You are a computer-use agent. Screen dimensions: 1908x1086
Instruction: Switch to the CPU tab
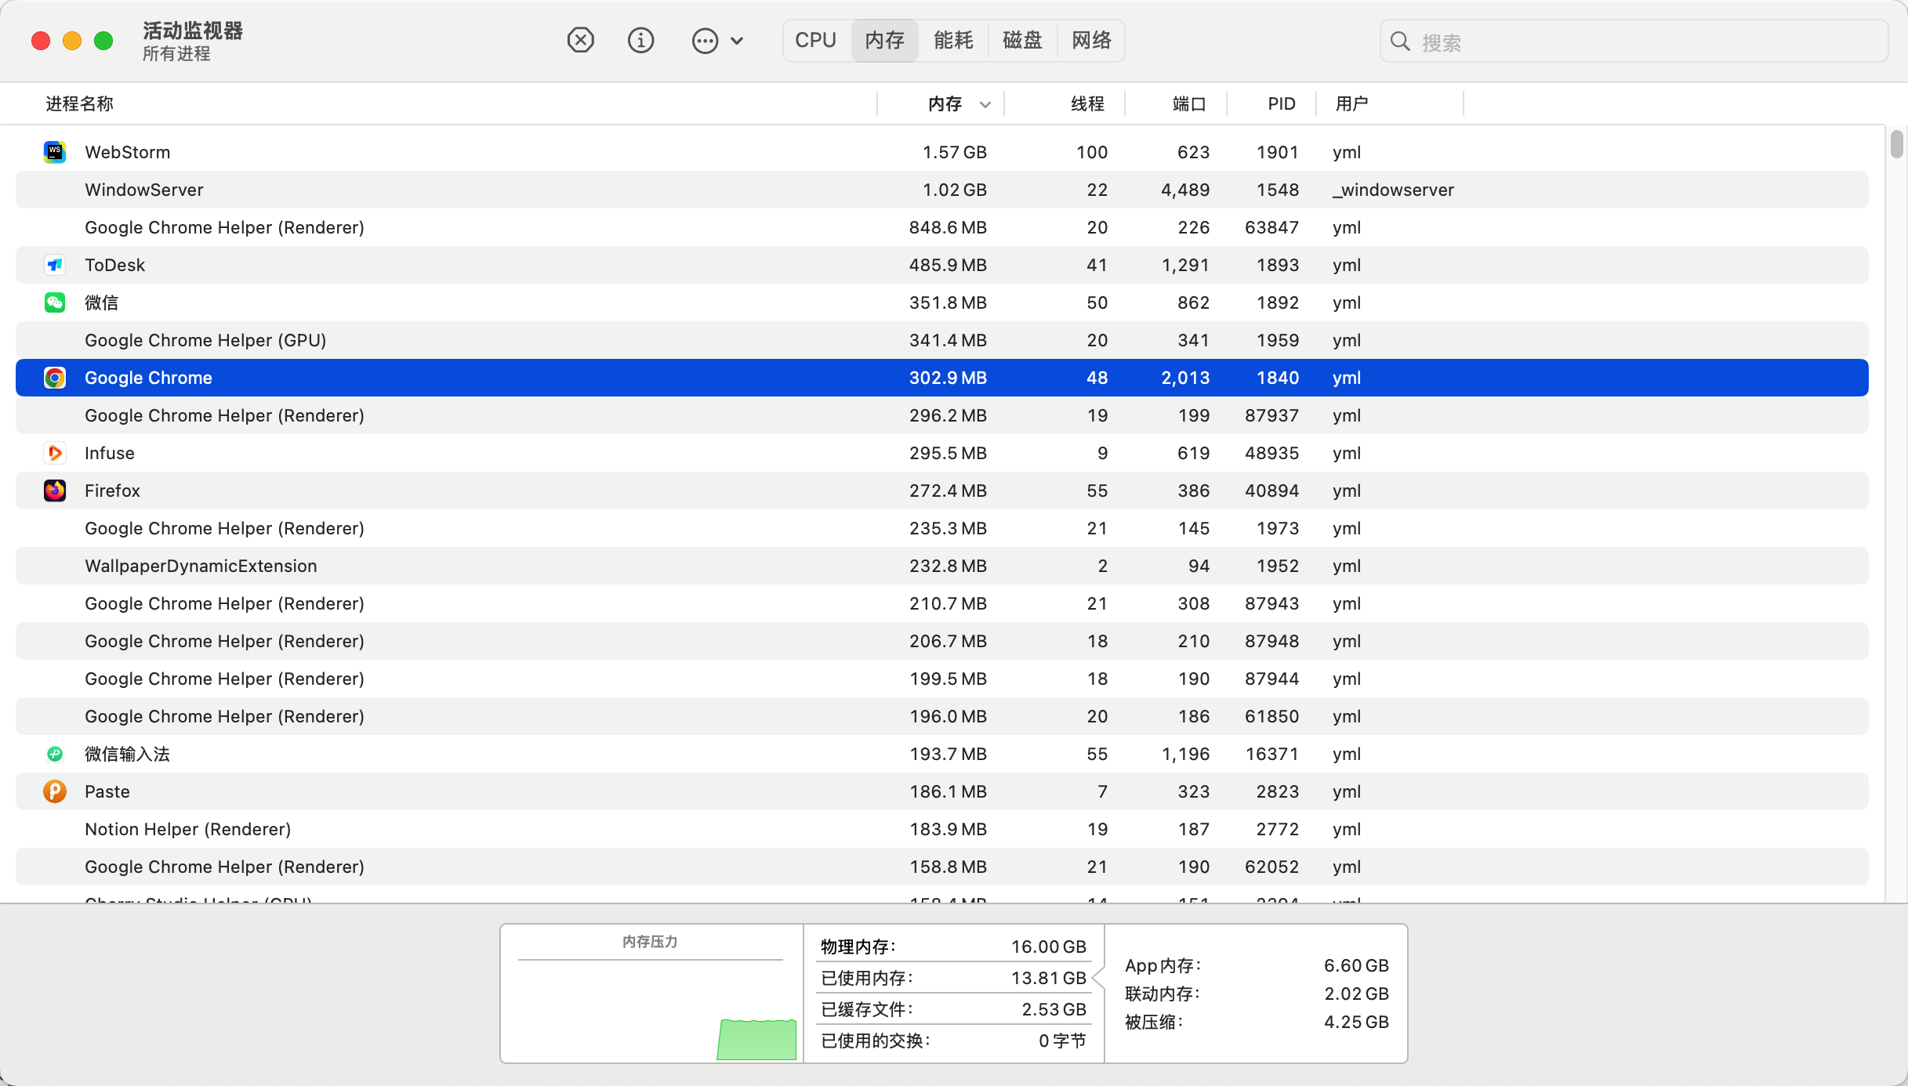pyautogui.click(x=816, y=41)
